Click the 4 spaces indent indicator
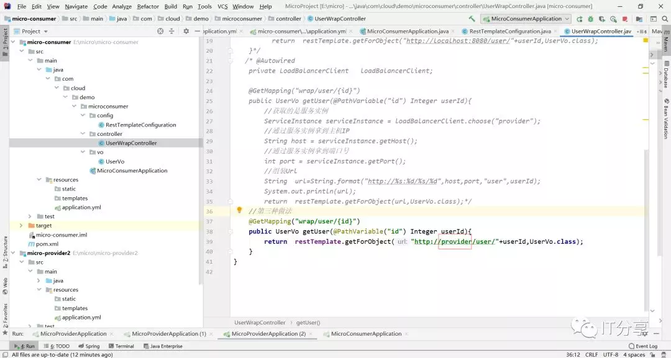 pyautogui.click(x=634, y=354)
